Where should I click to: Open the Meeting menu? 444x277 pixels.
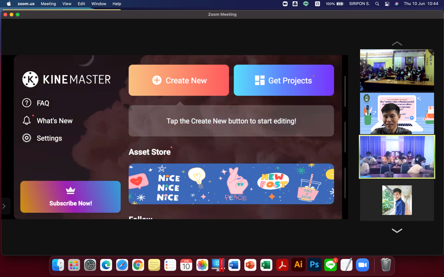pos(48,4)
